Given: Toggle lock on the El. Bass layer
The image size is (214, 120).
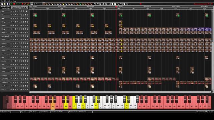Looking at the screenshot, I should pos(15,68).
